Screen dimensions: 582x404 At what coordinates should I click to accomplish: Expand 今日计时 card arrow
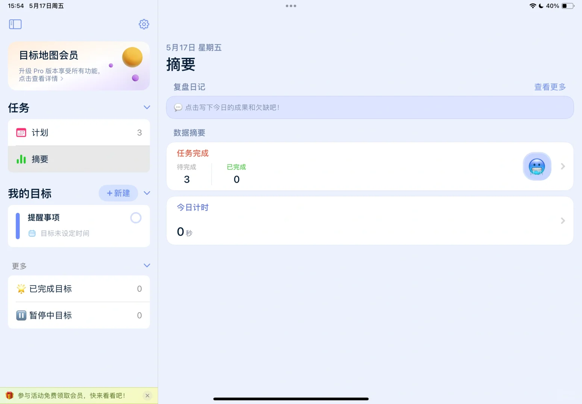pos(563,221)
